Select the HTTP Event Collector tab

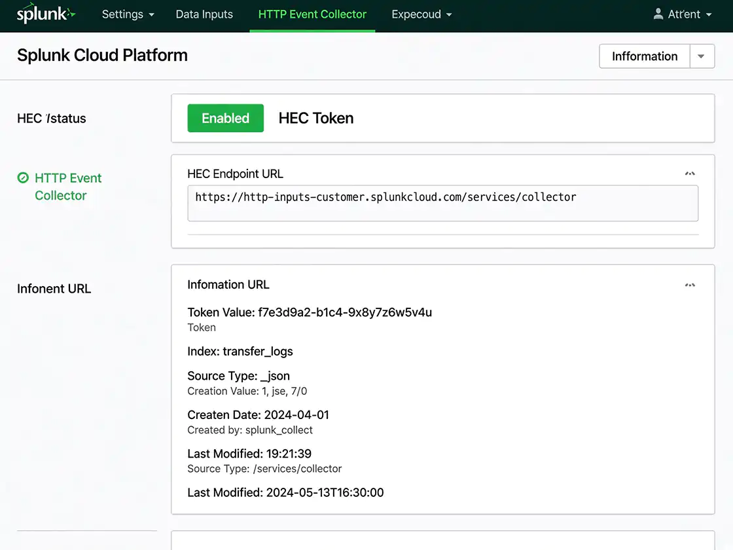tap(312, 14)
